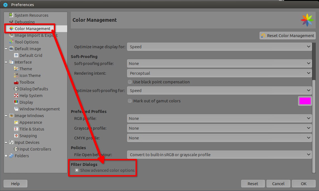Image resolution: width=319 pixels, height=191 pixels.
Task: Click the Help System lifebuoy icon
Action: [16, 96]
